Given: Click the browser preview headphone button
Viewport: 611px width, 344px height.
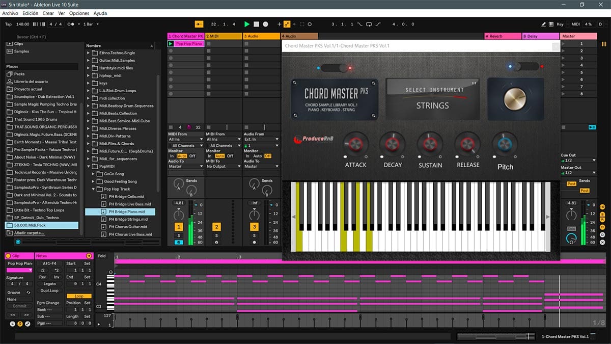Looking at the screenshot, I should point(18,242).
